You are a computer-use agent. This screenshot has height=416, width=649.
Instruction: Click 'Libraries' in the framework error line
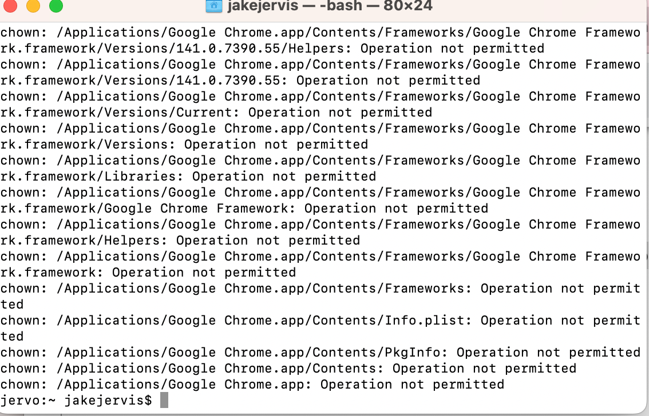point(140,177)
